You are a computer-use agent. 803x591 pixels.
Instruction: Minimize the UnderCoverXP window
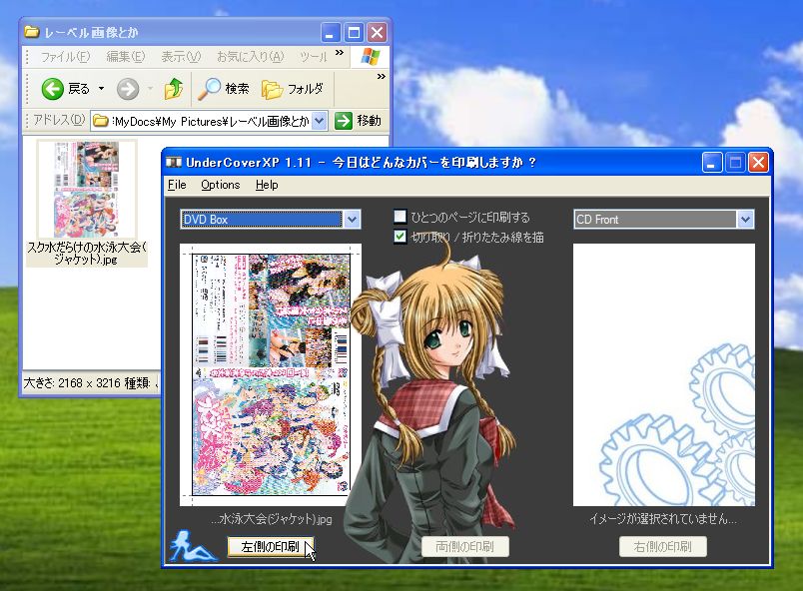(712, 163)
